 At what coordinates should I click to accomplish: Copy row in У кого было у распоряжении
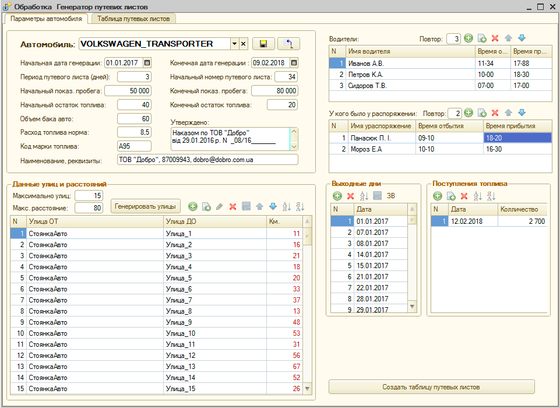(482, 113)
